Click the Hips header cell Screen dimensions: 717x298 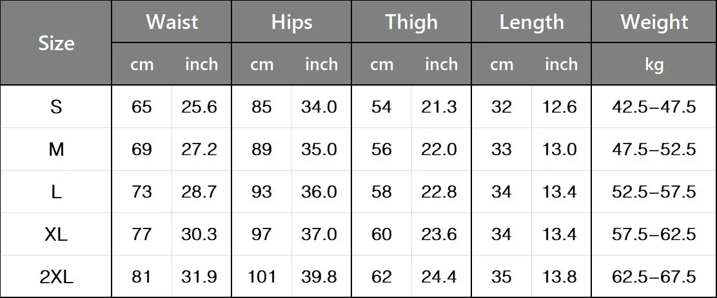point(291,22)
